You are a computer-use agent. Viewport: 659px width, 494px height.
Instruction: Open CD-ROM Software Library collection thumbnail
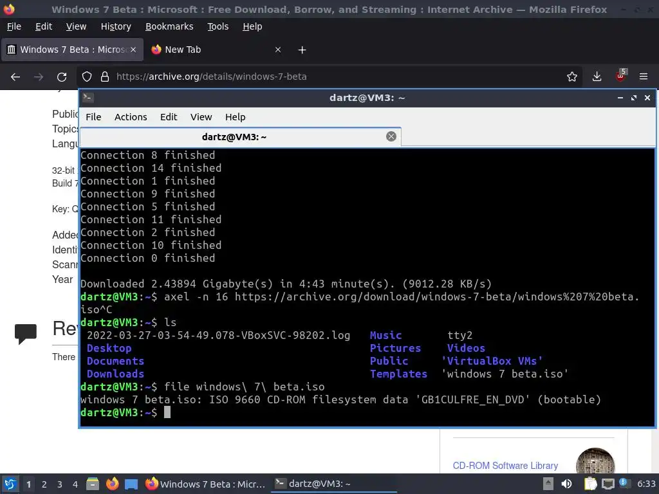tap(595, 461)
